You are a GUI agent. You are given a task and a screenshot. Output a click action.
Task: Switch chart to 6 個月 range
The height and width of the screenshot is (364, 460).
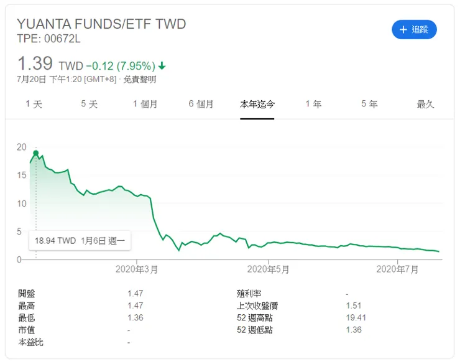pyautogui.click(x=201, y=104)
